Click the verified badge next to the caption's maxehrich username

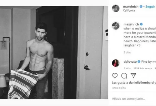coord(141,24)
